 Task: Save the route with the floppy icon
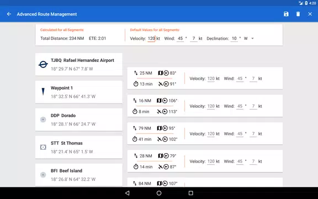pyautogui.click(x=286, y=14)
